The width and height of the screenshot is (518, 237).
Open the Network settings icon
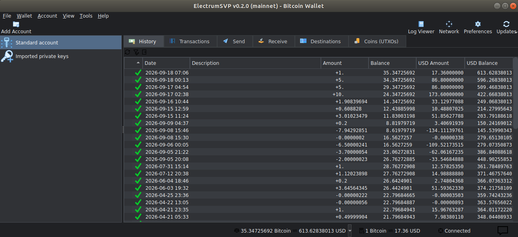coord(449,24)
